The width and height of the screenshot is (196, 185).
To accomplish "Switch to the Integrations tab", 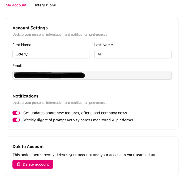I will pos(45,5).
